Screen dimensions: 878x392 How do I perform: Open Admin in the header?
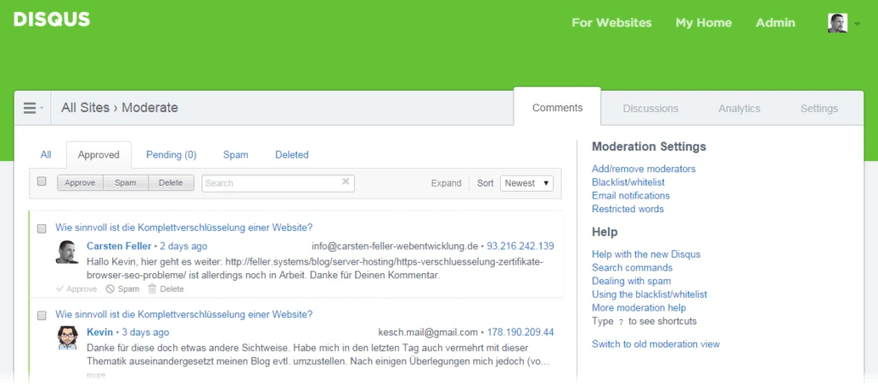click(775, 23)
